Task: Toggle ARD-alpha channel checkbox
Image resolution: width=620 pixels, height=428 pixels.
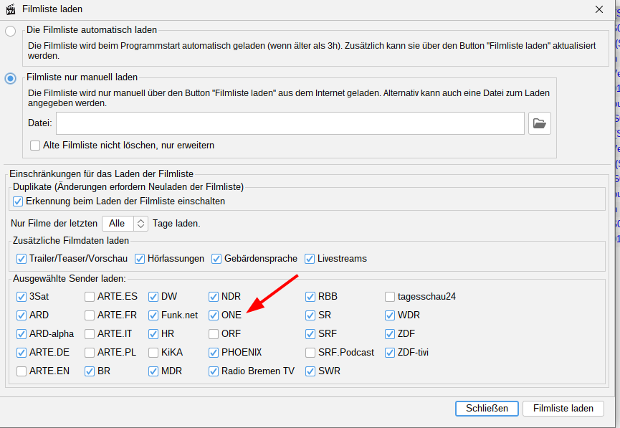Action: [22, 334]
